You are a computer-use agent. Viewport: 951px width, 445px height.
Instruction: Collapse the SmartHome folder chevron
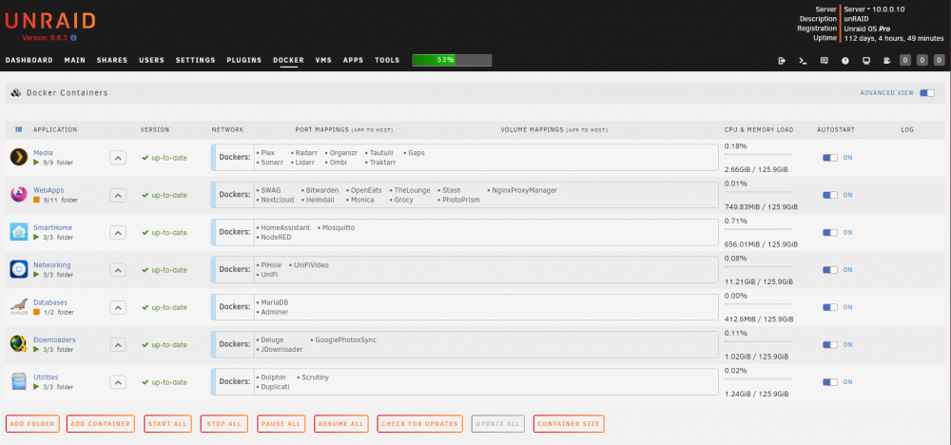[x=118, y=233]
